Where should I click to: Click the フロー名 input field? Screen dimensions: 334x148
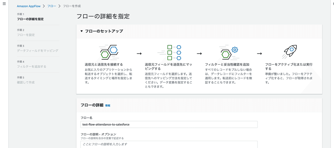click(x=169, y=124)
